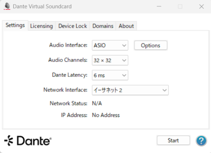Click the Options button
This screenshot has height=153, width=211.
tap(151, 45)
